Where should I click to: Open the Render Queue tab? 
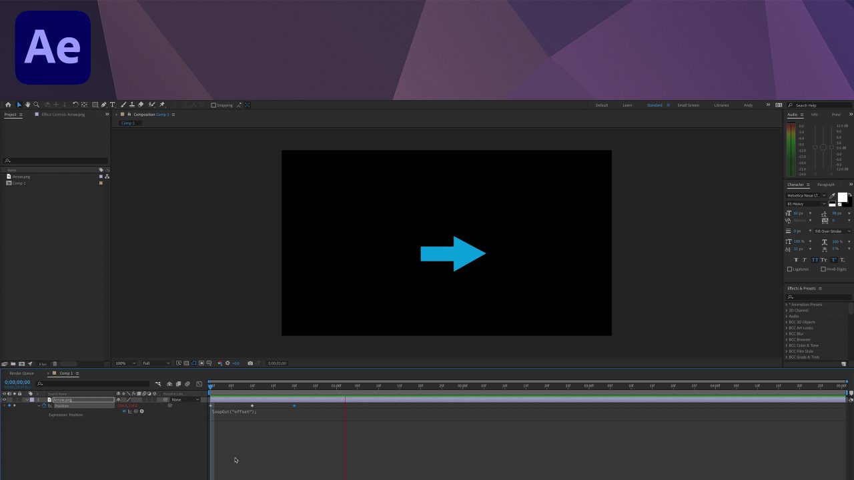21,373
